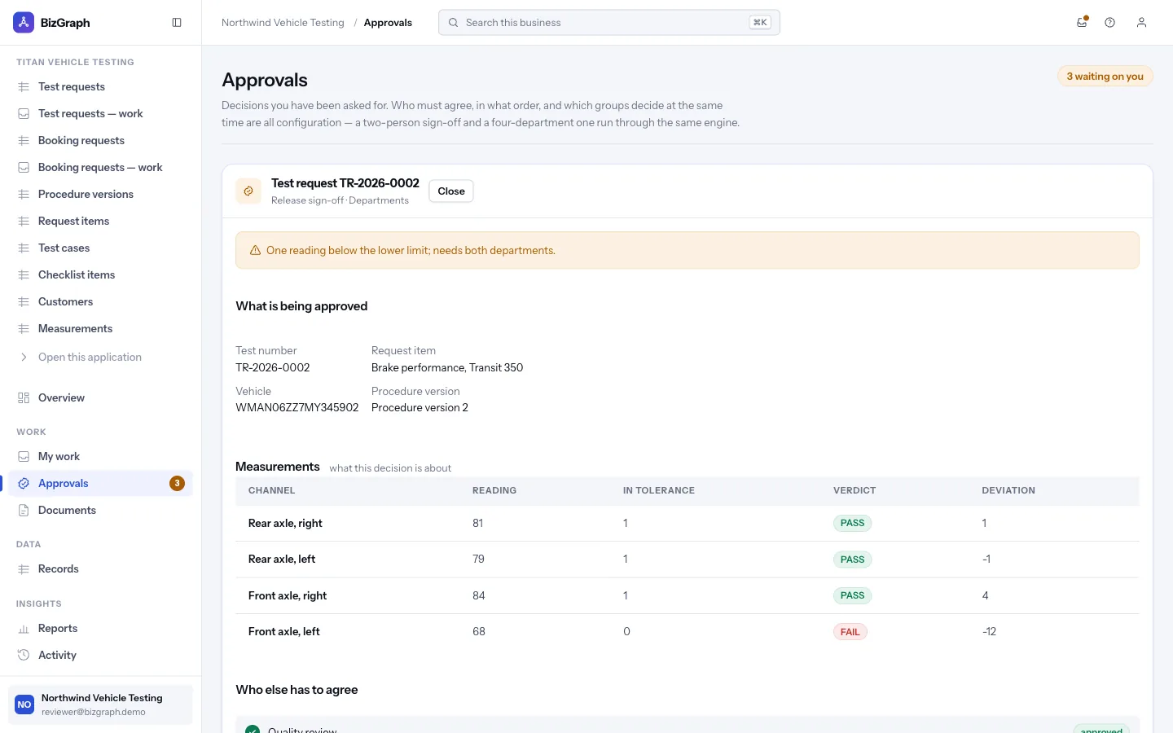The width and height of the screenshot is (1173, 733).
Task: Click the test request badge icon beside TR-2026-0002
Action: click(248, 191)
